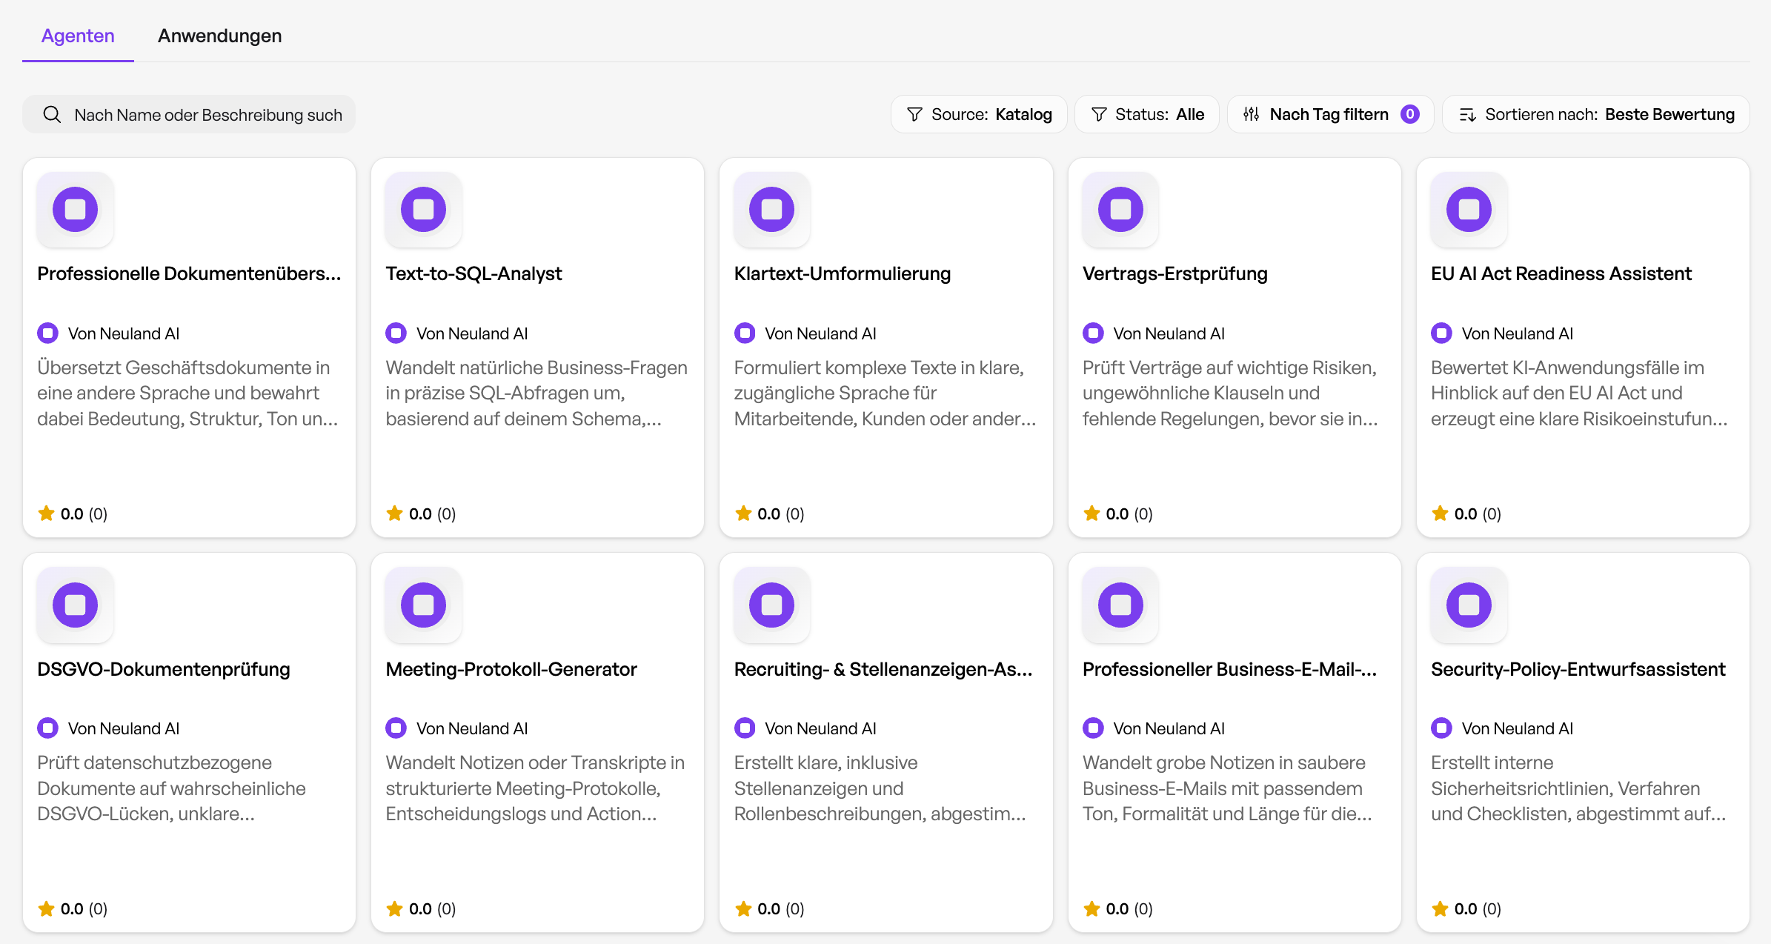The width and height of the screenshot is (1771, 944).
Task: Open the Vertrags-Erstprüfung card title
Action: pos(1175,273)
